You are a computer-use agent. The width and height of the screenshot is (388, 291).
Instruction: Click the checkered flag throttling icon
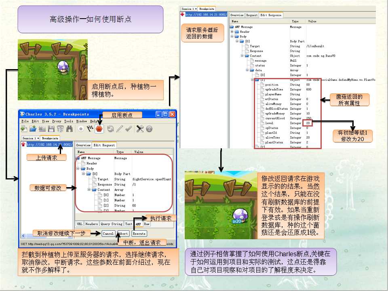click(x=90, y=129)
